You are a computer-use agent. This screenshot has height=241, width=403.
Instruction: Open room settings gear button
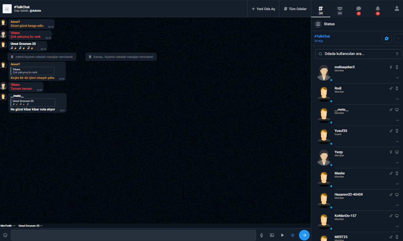[387, 38]
